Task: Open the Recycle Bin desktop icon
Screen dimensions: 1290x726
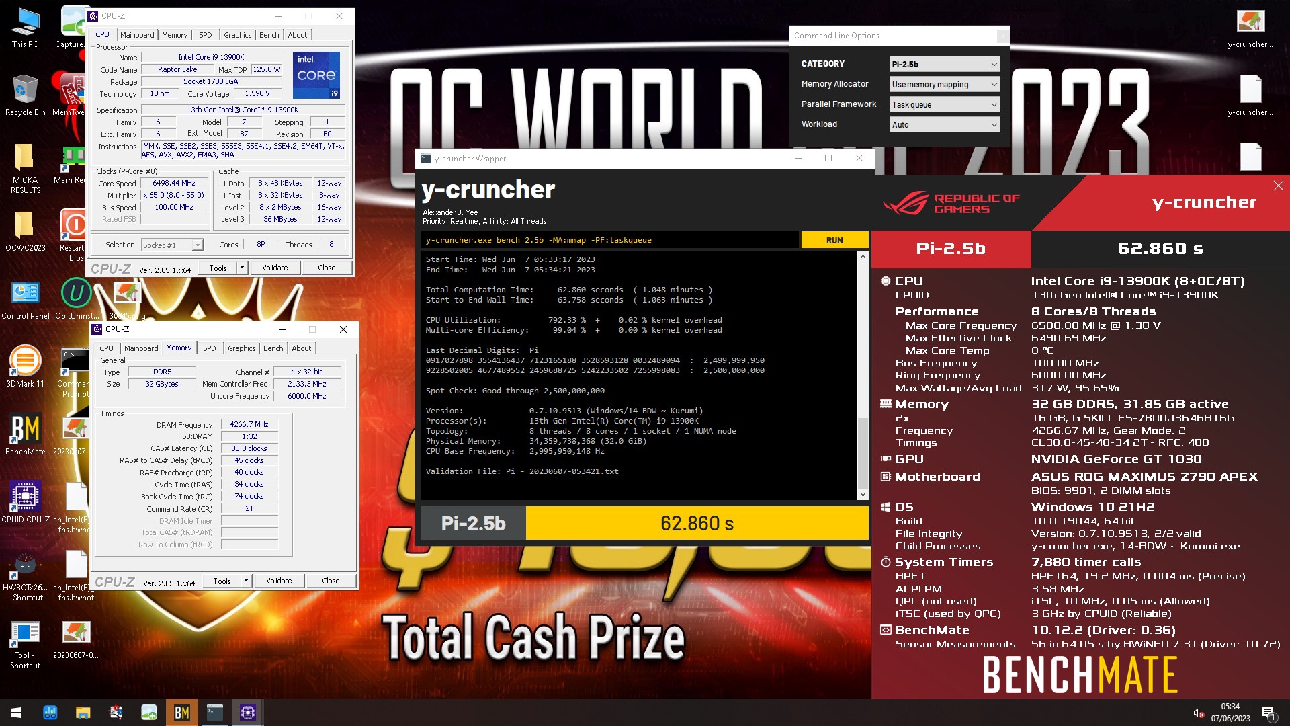Action: [25, 95]
